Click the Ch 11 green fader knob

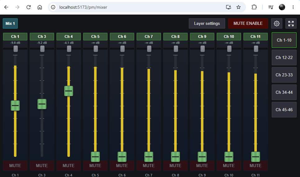[255, 157]
